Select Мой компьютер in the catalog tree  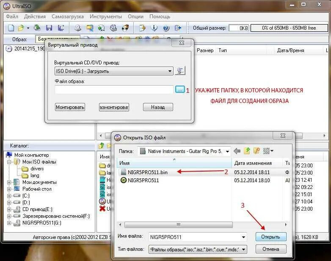coord(31,155)
